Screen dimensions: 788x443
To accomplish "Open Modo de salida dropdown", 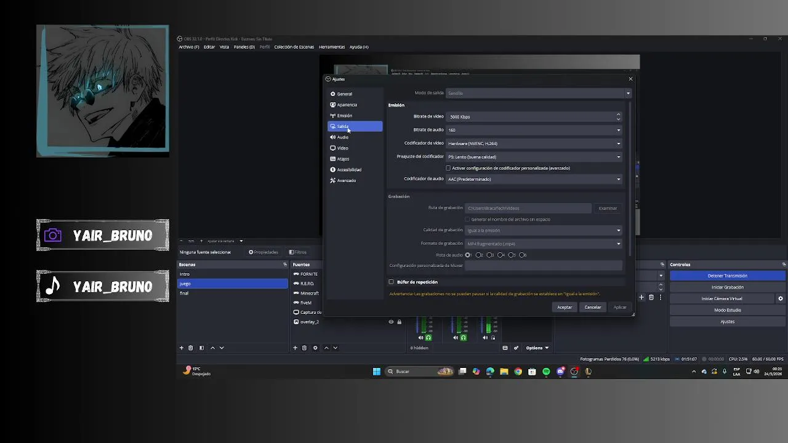I will pos(539,93).
